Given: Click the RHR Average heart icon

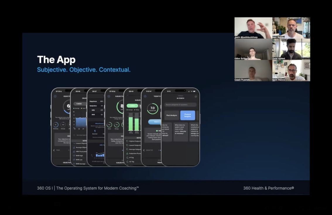Looking at the screenshot, I should [x=74, y=163].
